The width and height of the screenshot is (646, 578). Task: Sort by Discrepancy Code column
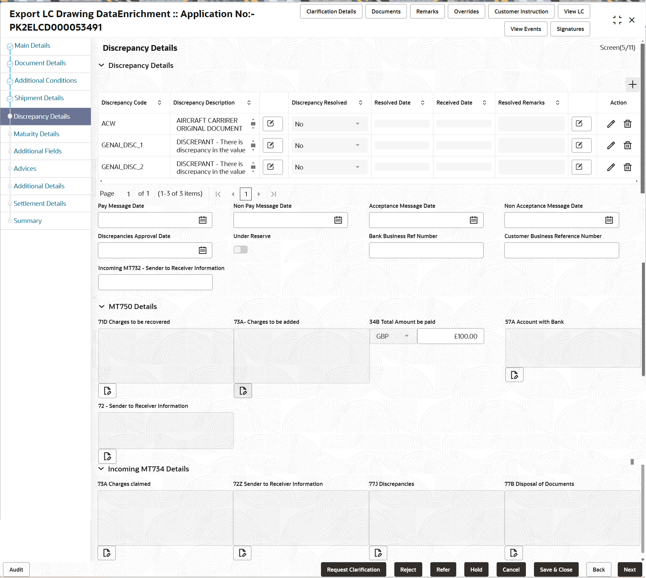[x=159, y=103]
